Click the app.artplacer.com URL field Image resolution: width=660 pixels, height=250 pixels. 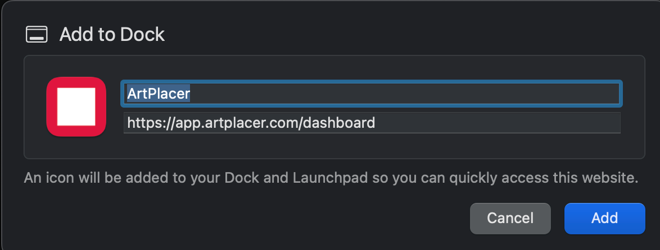point(372,123)
